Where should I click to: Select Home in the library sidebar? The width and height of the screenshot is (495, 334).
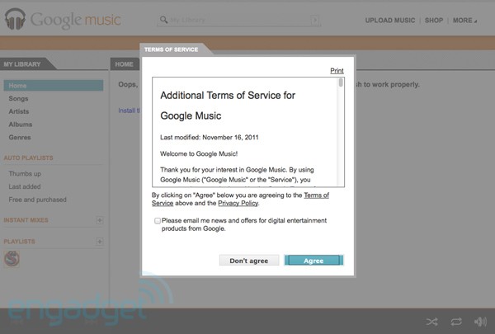(54, 86)
